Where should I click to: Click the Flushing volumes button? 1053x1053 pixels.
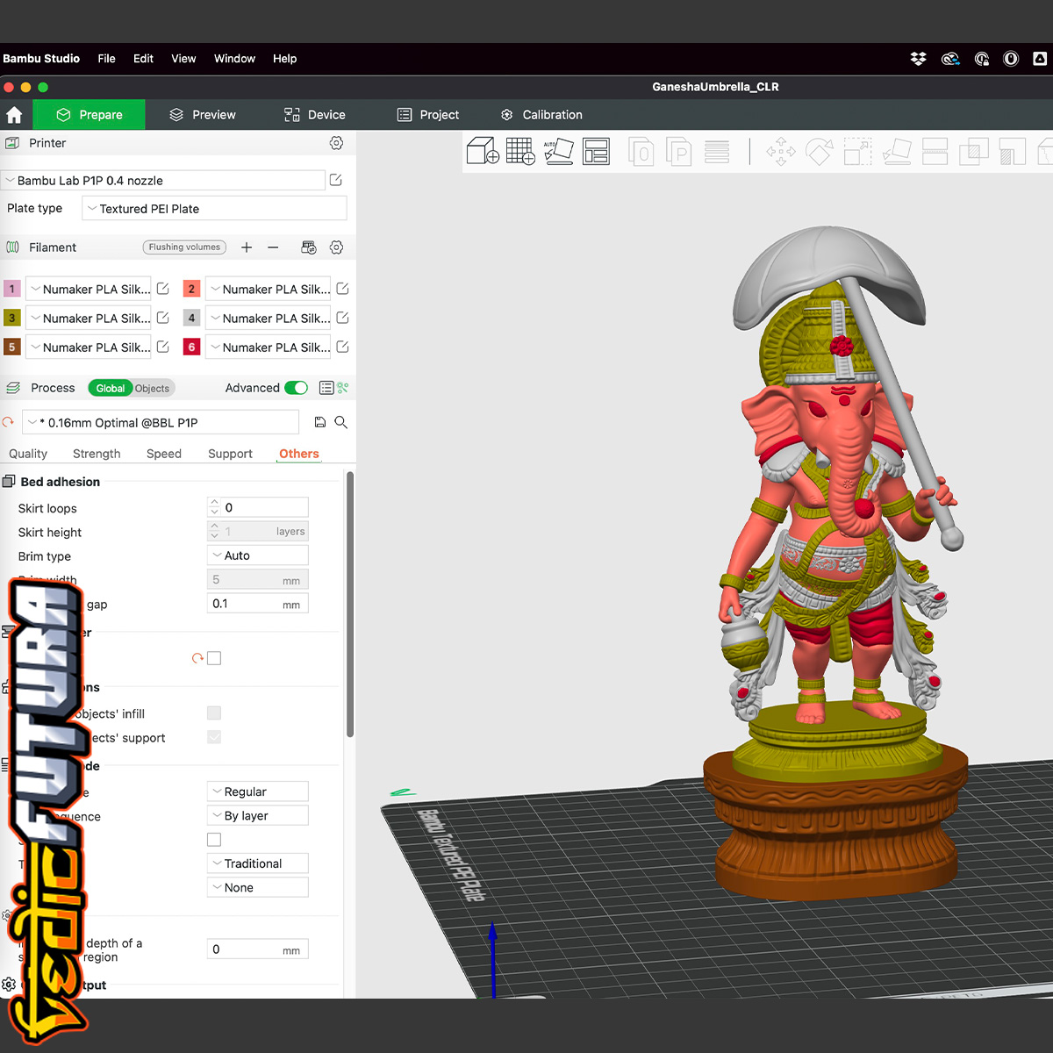coord(184,247)
